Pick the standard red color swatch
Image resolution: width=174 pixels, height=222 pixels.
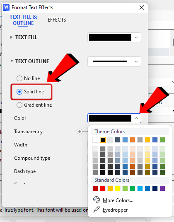(103, 188)
